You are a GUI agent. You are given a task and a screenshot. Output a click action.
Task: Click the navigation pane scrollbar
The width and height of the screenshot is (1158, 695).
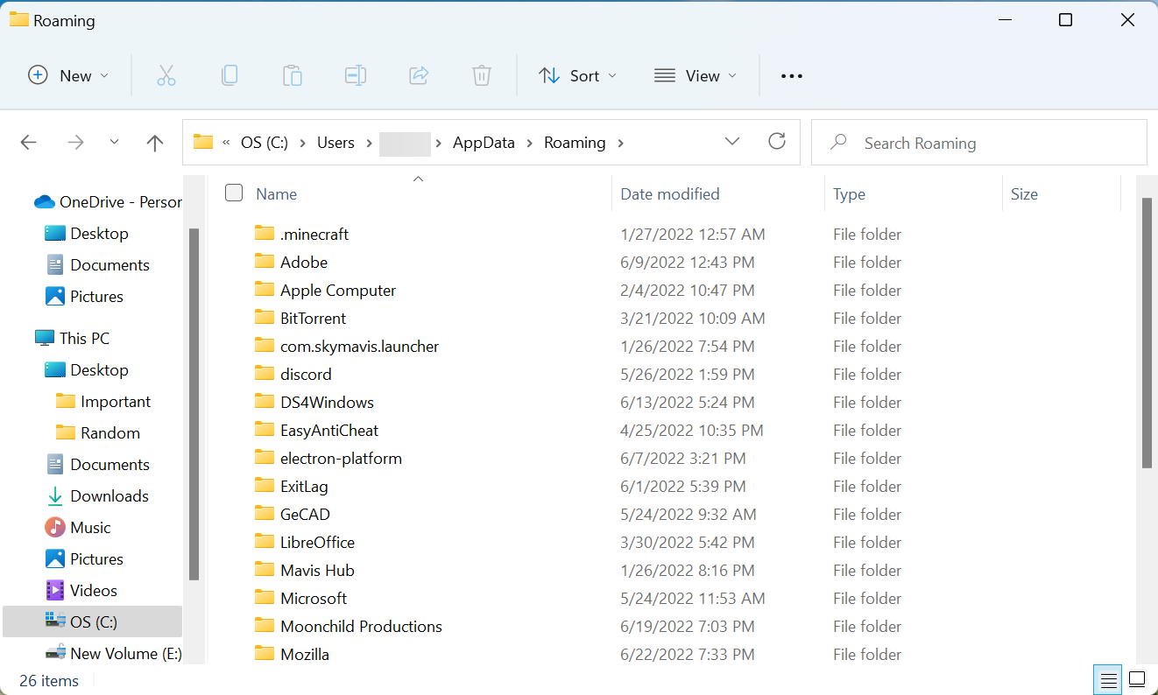point(194,404)
